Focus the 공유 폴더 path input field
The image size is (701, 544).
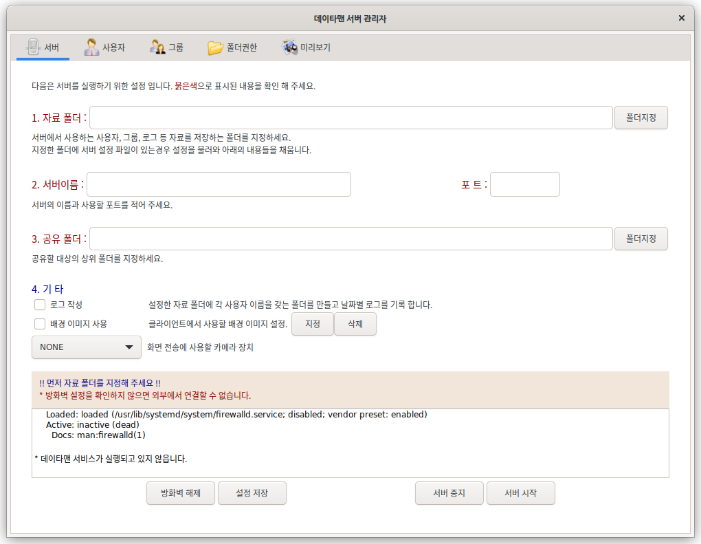351,239
